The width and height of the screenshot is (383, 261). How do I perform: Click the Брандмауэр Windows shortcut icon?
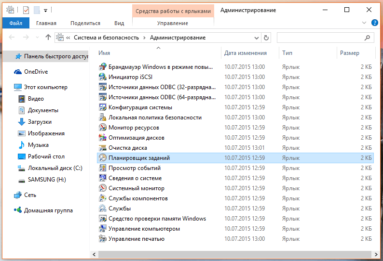pos(102,67)
